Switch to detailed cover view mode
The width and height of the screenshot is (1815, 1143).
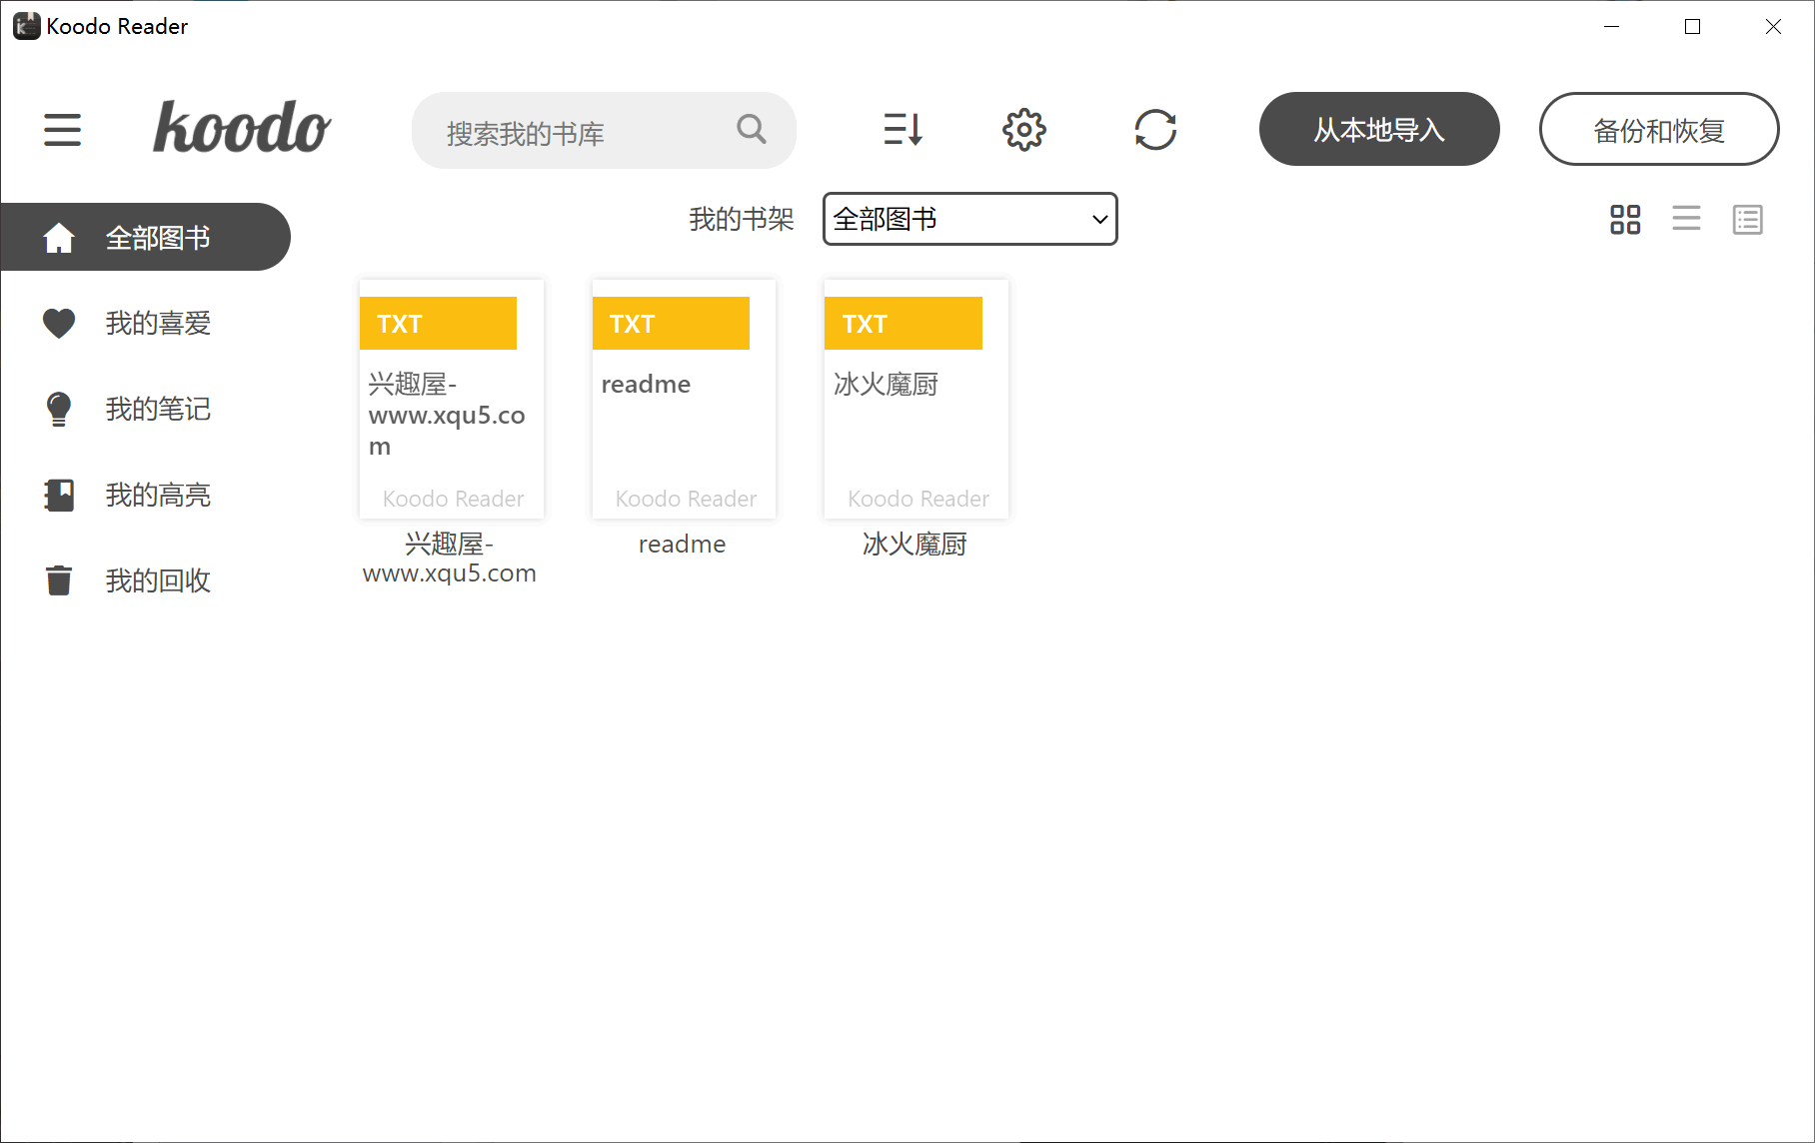click(1747, 219)
